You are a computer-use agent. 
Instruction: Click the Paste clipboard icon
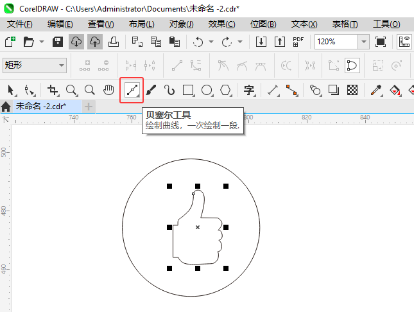pyautogui.click(x=174, y=42)
